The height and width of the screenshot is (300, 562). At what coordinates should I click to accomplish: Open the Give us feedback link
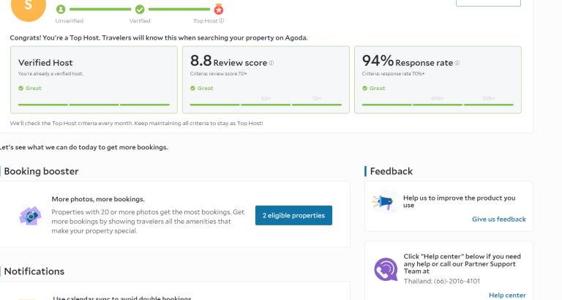pos(499,219)
